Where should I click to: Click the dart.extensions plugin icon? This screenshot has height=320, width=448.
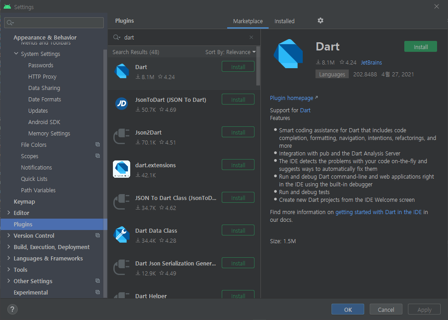click(122, 169)
